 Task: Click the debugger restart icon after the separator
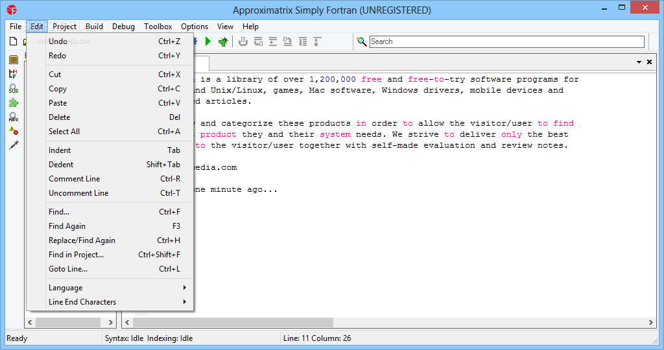point(243,41)
